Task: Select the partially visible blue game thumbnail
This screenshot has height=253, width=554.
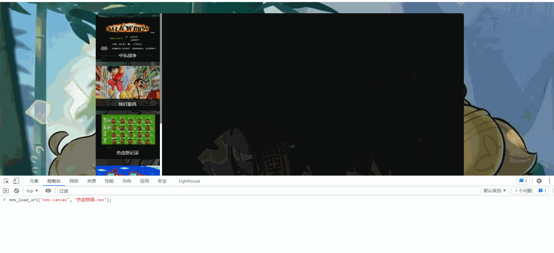Action: click(128, 171)
